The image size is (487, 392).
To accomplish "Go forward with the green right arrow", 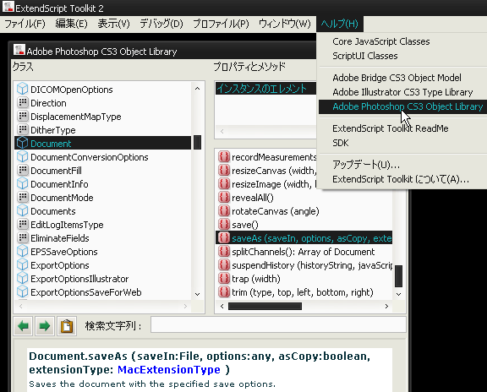I will tap(45, 326).
